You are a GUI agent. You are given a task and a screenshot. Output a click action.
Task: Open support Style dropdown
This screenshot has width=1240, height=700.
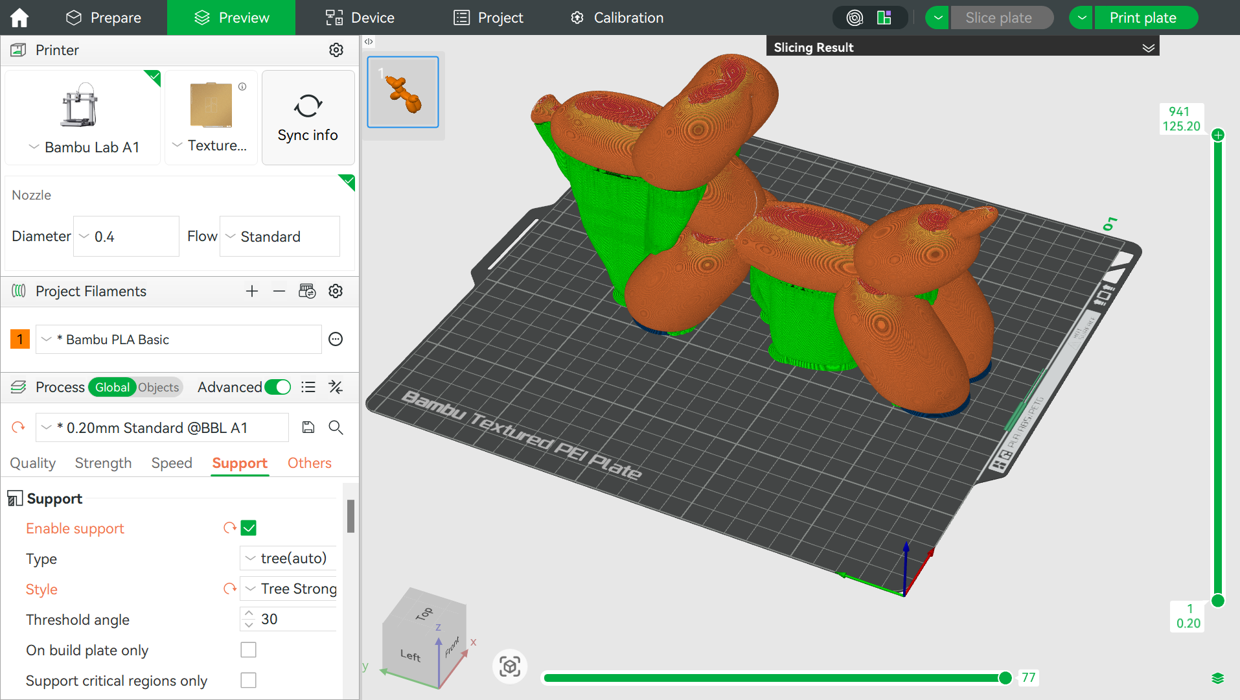tap(288, 589)
